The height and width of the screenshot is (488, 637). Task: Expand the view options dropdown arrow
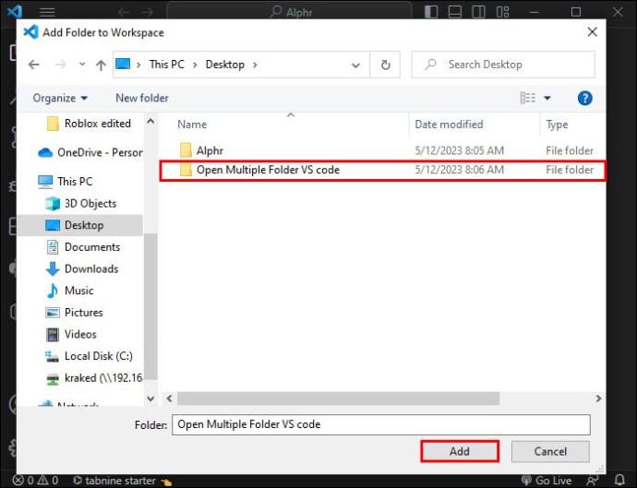click(547, 98)
